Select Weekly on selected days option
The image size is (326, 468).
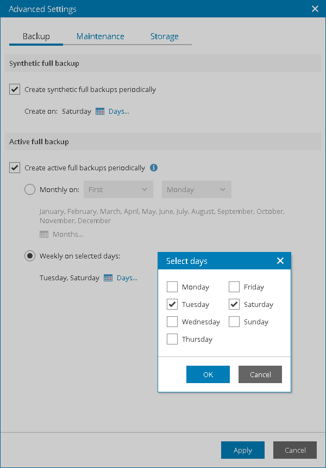pos(30,256)
